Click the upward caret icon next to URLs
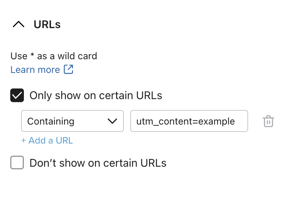295x202 pixels. click(18, 25)
